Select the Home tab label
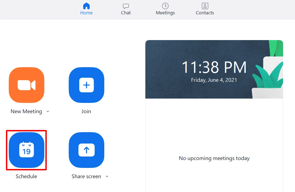Image resolution: width=295 pixels, height=192 pixels. click(x=86, y=13)
